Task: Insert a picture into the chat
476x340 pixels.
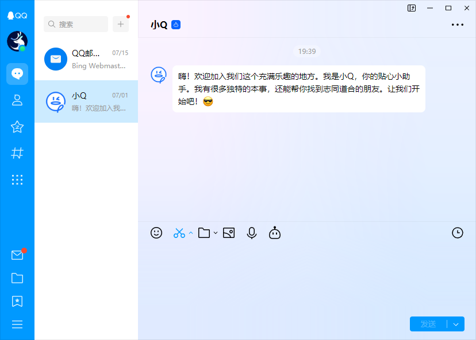Action: (228, 233)
